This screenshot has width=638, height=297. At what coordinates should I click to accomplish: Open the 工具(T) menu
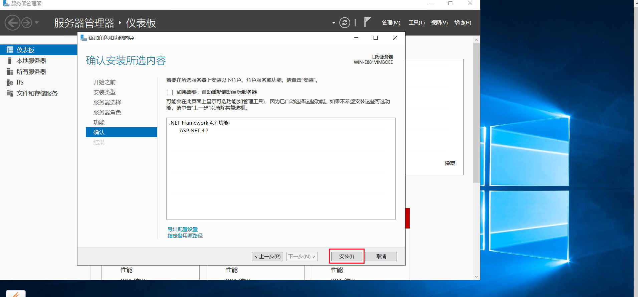coord(417,23)
